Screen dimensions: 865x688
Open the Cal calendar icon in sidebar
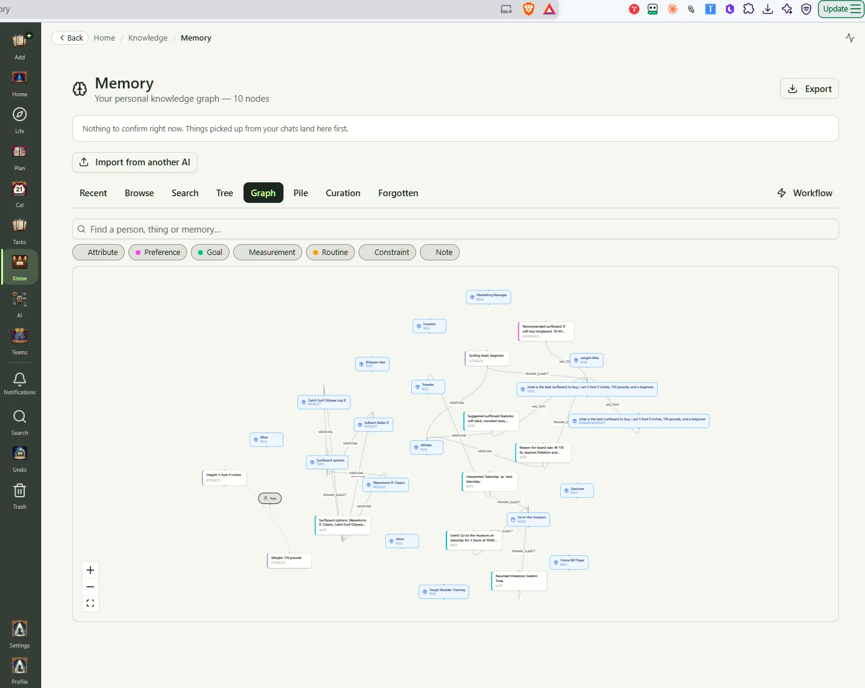pyautogui.click(x=20, y=194)
